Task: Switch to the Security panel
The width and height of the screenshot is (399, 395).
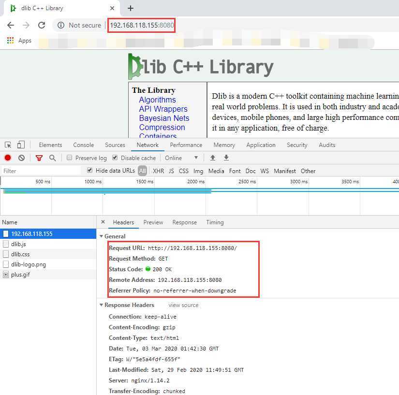Action: coord(297,145)
